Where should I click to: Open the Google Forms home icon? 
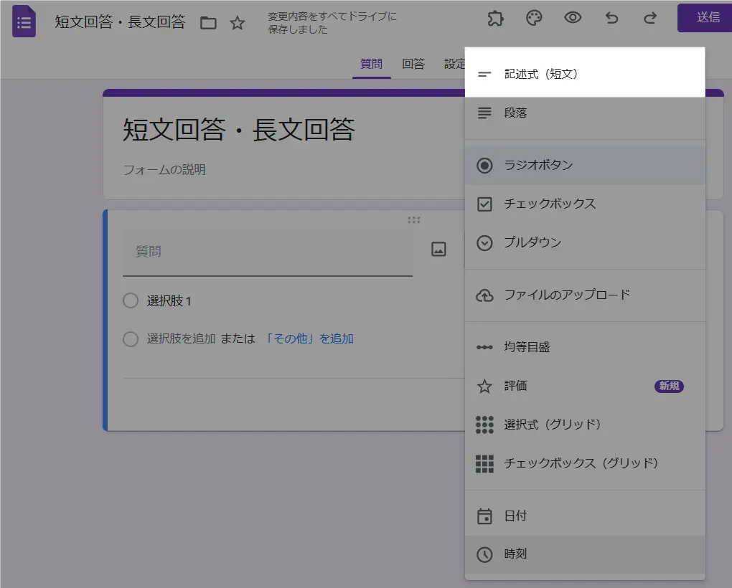tap(24, 22)
